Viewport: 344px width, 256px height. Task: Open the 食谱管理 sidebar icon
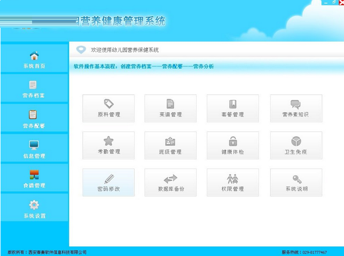tap(34, 175)
